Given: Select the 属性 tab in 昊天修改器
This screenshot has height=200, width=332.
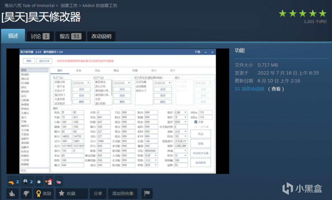Looking at the screenshot, I should [60, 71].
